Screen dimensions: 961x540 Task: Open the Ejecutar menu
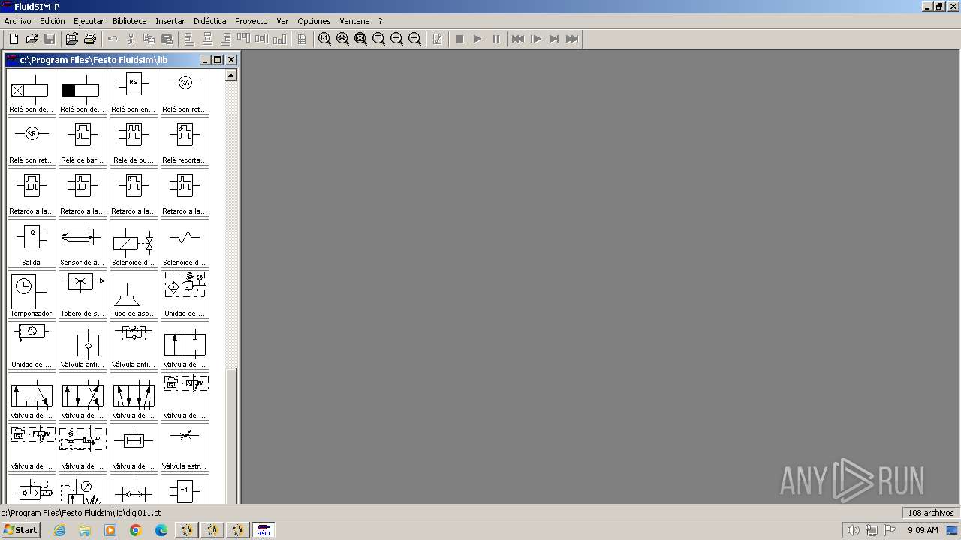(89, 21)
